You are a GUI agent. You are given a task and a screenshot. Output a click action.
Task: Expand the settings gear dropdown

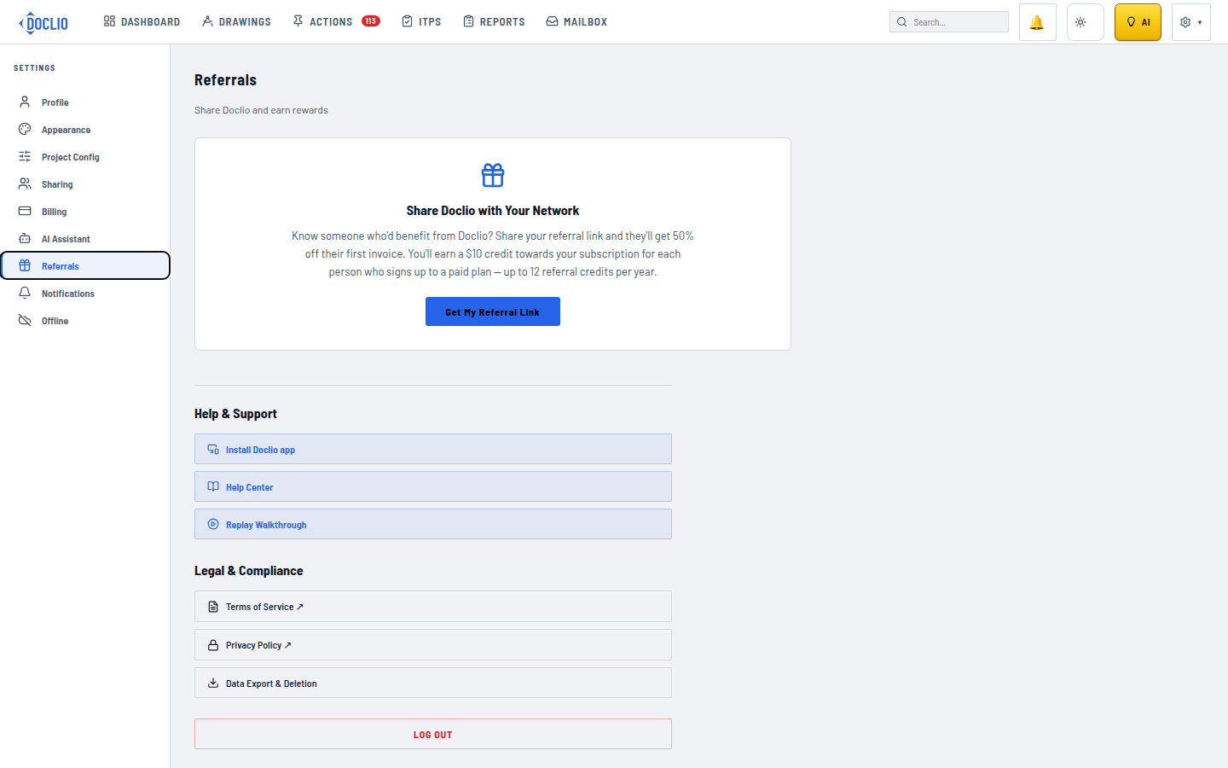pyautogui.click(x=1190, y=22)
